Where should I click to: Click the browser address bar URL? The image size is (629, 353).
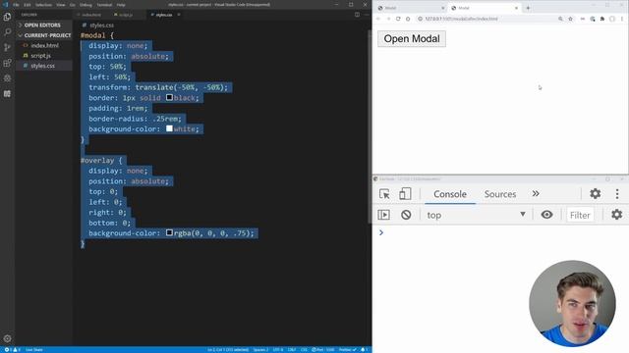[x=461, y=19]
